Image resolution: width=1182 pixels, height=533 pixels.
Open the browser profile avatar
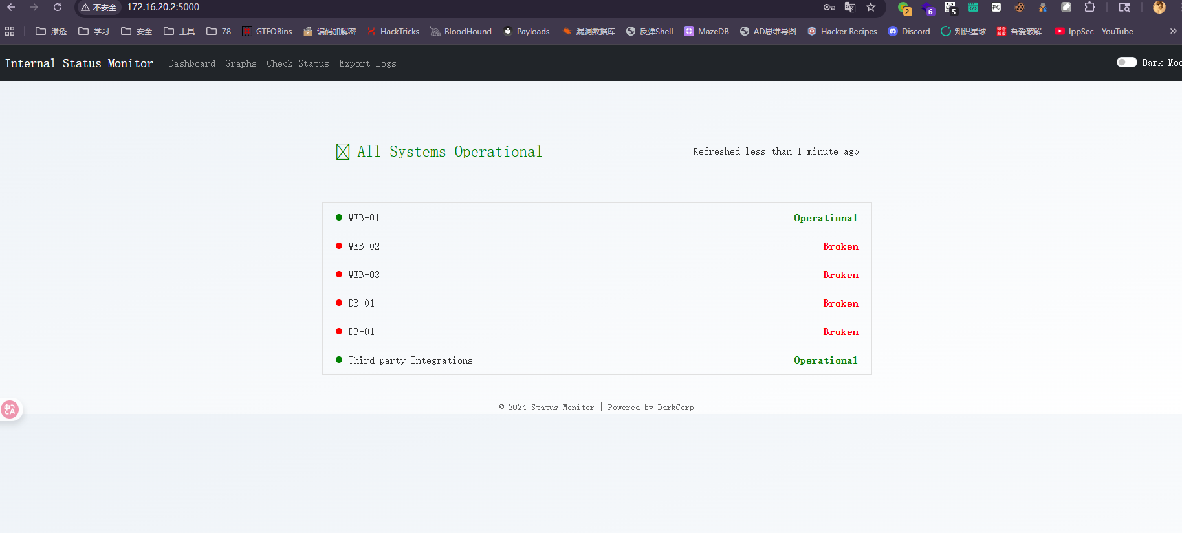[x=1159, y=7]
